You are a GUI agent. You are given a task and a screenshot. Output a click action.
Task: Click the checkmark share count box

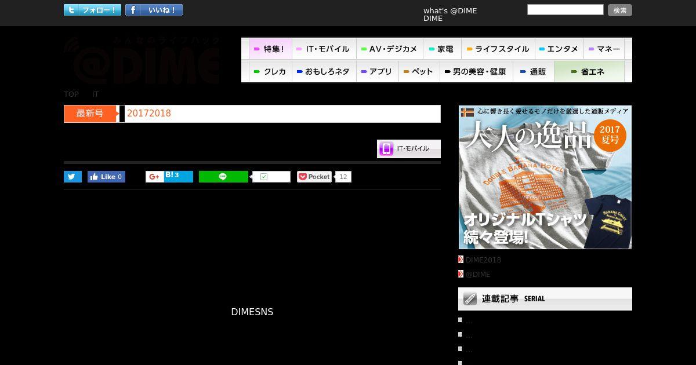coord(271,177)
